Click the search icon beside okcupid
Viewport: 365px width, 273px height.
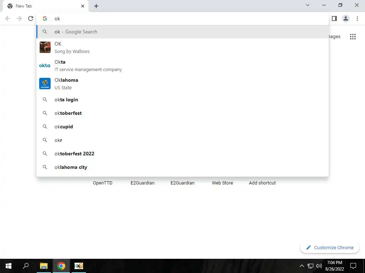[45, 127]
